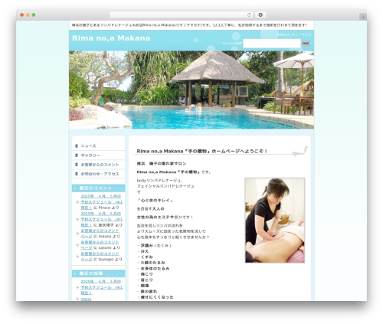This screenshot has height=324, width=383.
Task: Click the green maximize window button
Action: pos(34,15)
